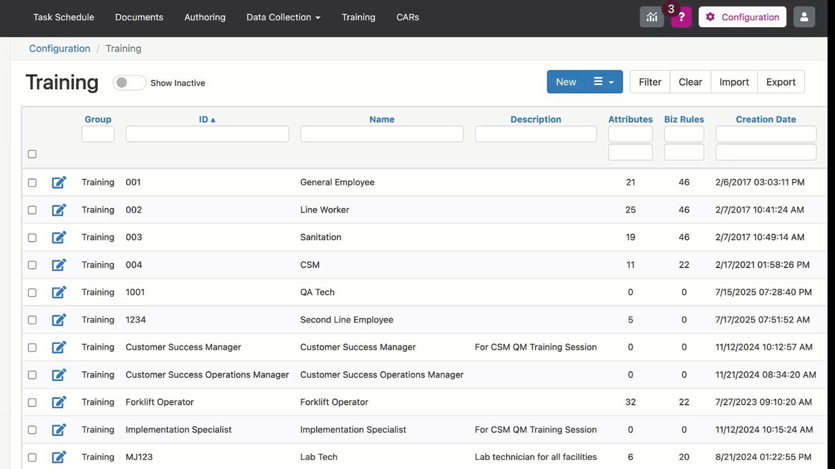Image resolution: width=835 pixels, height=469 pixels.
Task: Edit the CSM training record
Action: tap(59, 265)
